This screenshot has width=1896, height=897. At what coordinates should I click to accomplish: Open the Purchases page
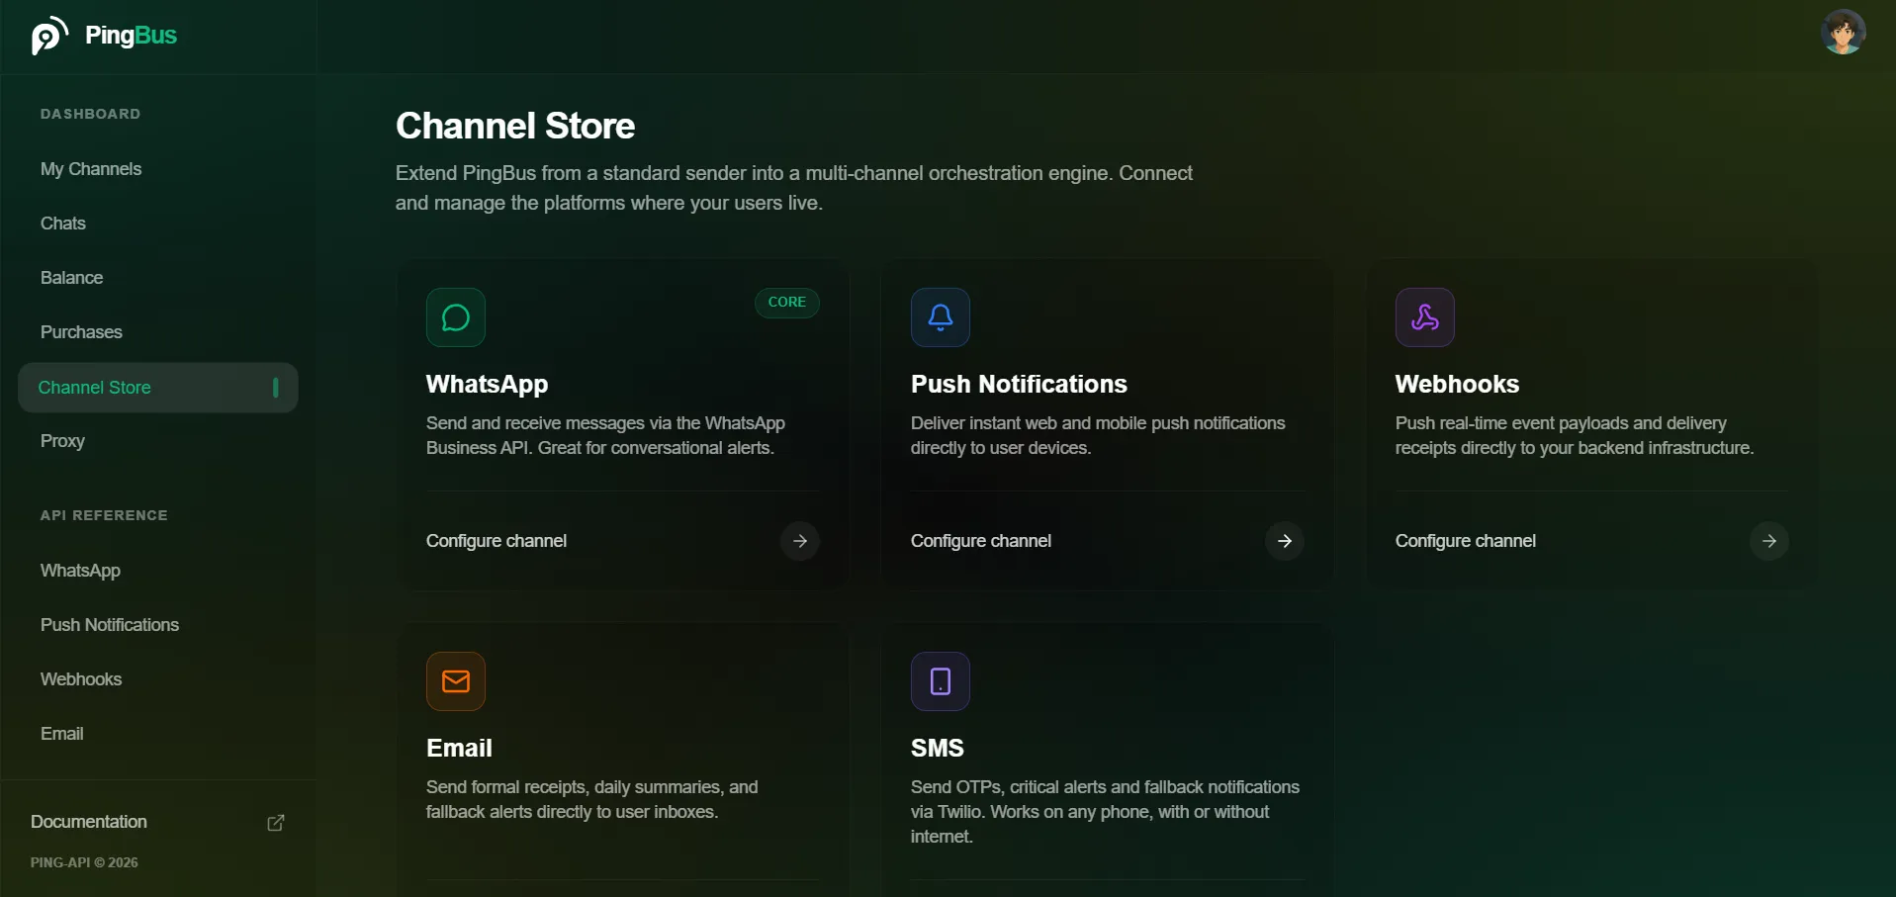[x=81, y=332]
